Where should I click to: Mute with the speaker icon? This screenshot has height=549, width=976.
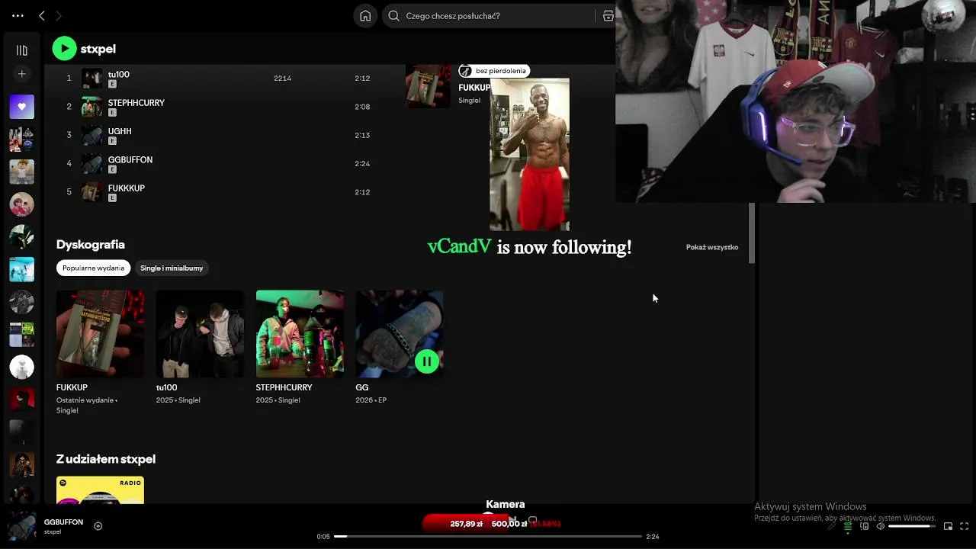coord(881,526)
